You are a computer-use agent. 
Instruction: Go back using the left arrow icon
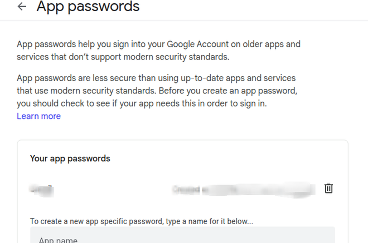[x=22, y=7]
